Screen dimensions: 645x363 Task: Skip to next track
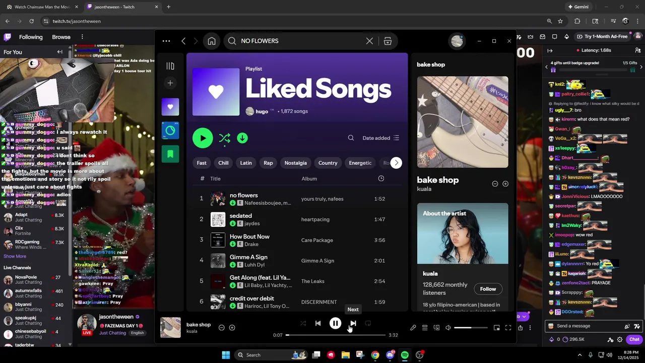point(353,323)
